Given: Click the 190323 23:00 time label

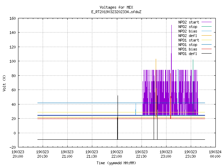Looking at the screenshot, I should (166, 154).
